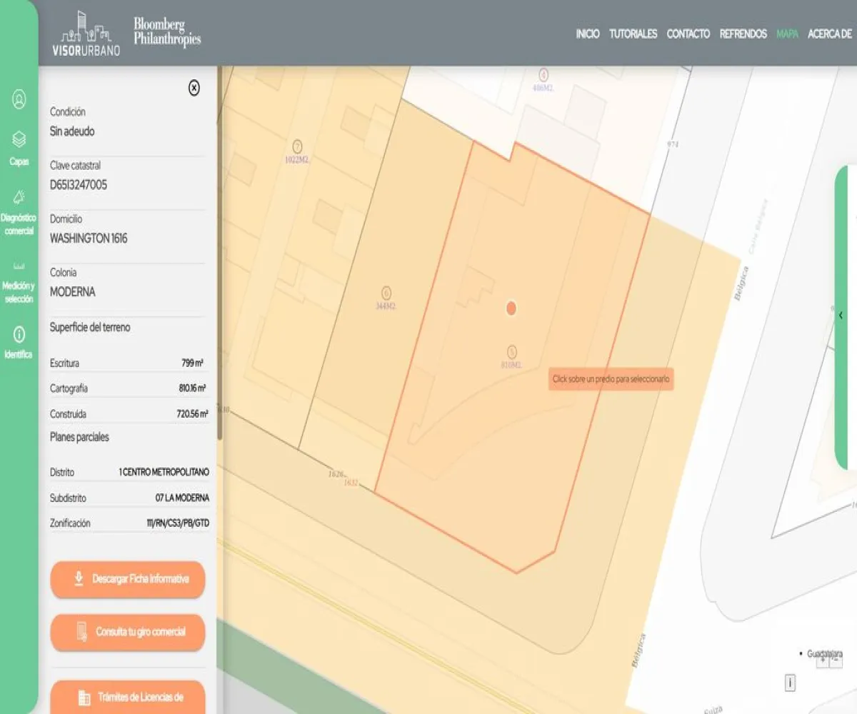Image resolution: width=857 pixels, height=714 pixels.
Task: Click Trámites de Licencias button
Action: tap(128, 697)
